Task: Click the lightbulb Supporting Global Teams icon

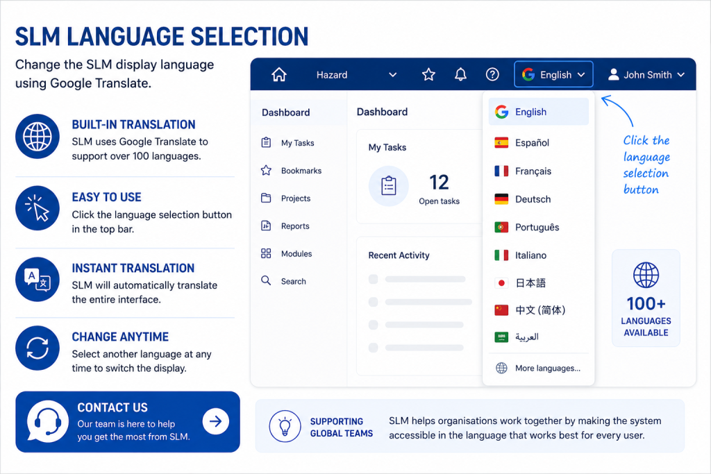Action: click(x=285, y=426)
